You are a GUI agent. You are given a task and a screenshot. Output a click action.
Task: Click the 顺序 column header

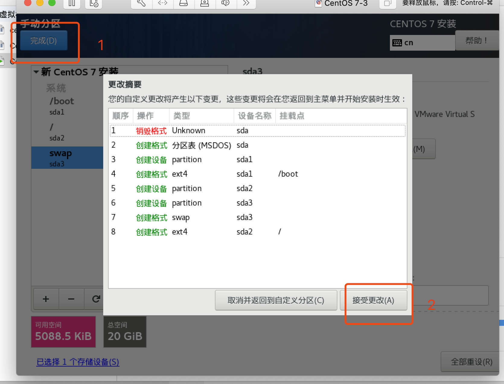121,116
